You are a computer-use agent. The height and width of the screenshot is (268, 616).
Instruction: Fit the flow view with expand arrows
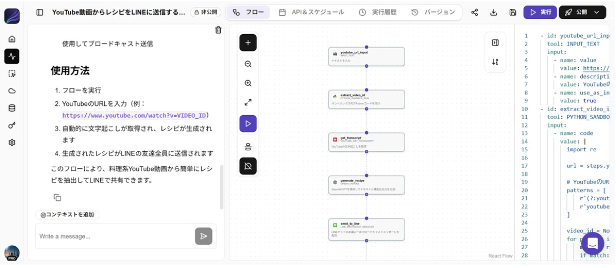click(x=248, y=102)
